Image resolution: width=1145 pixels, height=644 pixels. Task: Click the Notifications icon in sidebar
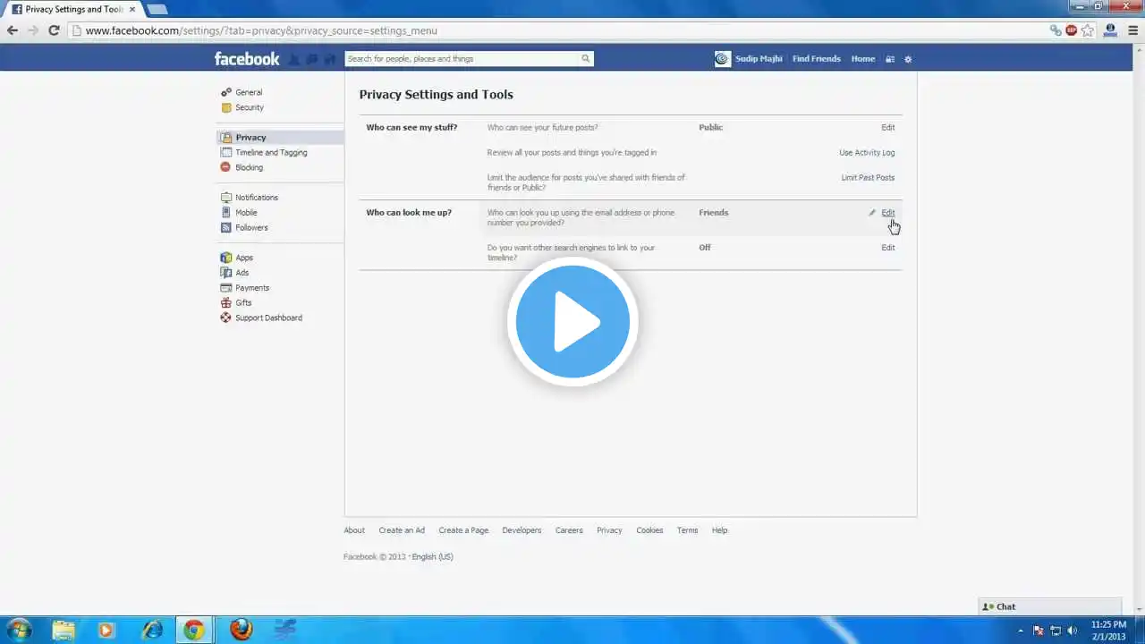(226, 198)
